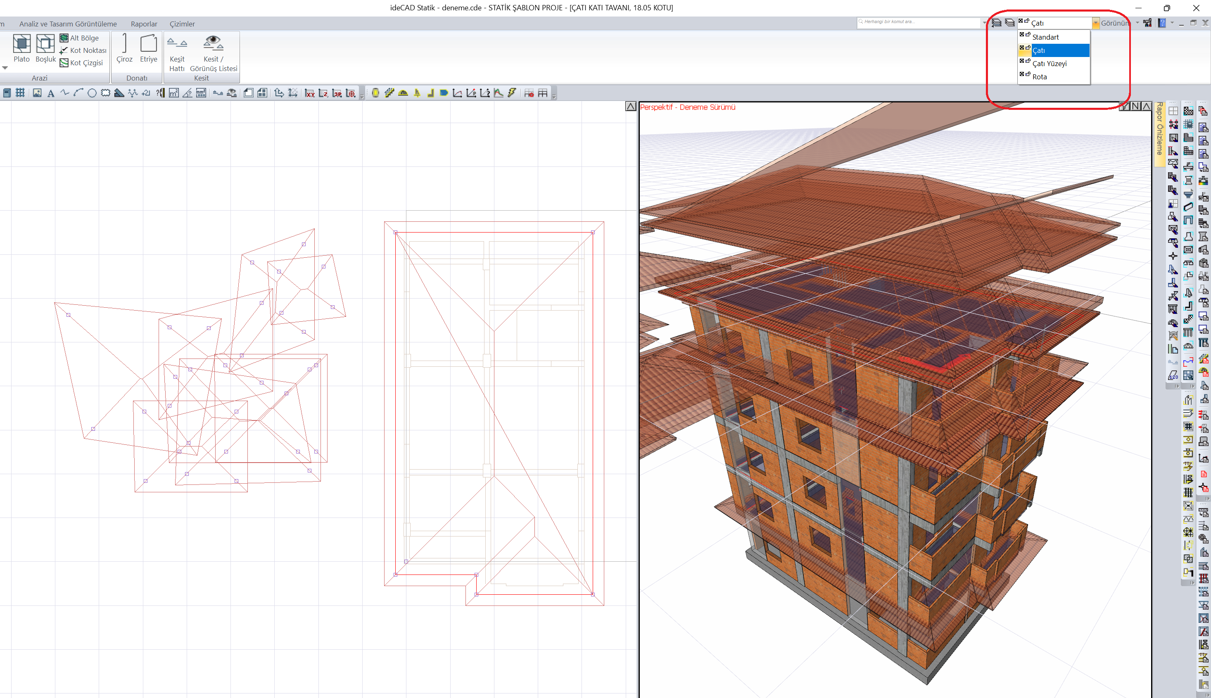The width and height of the screenshot is (1211, 698).
Task: Open the Kesit / Görünüş Listesi
Action: [x=214, y=54]
